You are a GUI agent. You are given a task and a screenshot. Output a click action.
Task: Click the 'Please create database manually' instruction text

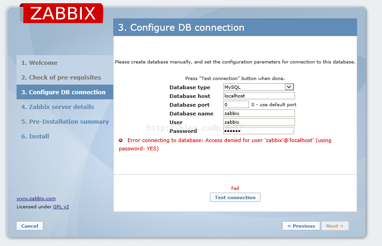coord(235,62)
